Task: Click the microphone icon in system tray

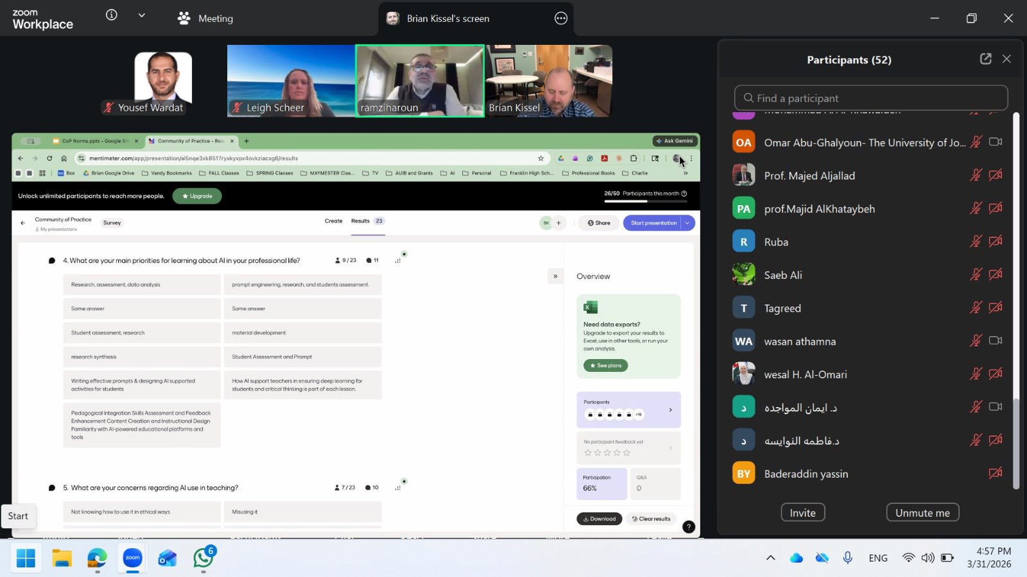Action: click(848, 558)
